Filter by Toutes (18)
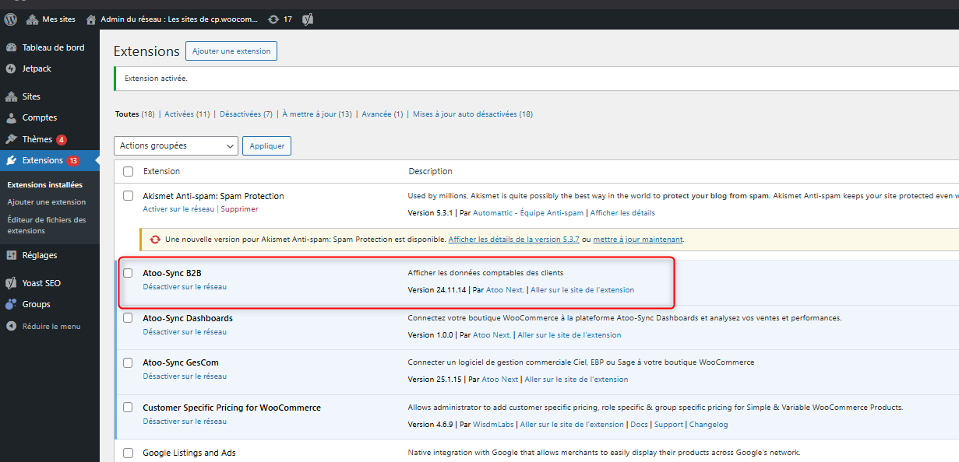959x462 pixels. tap(135, 114)
